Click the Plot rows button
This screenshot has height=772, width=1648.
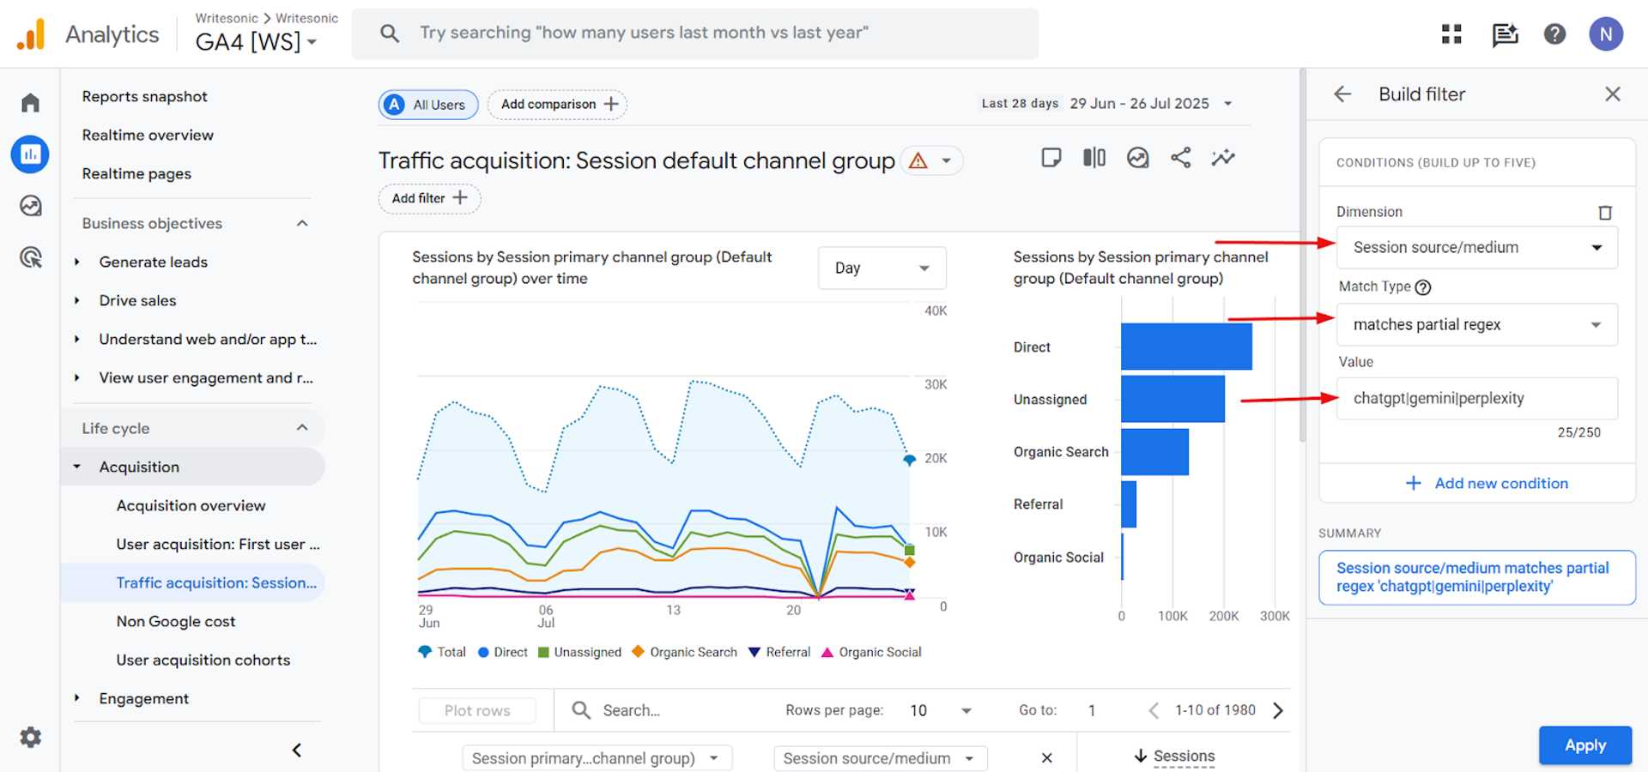pos(477,710)
